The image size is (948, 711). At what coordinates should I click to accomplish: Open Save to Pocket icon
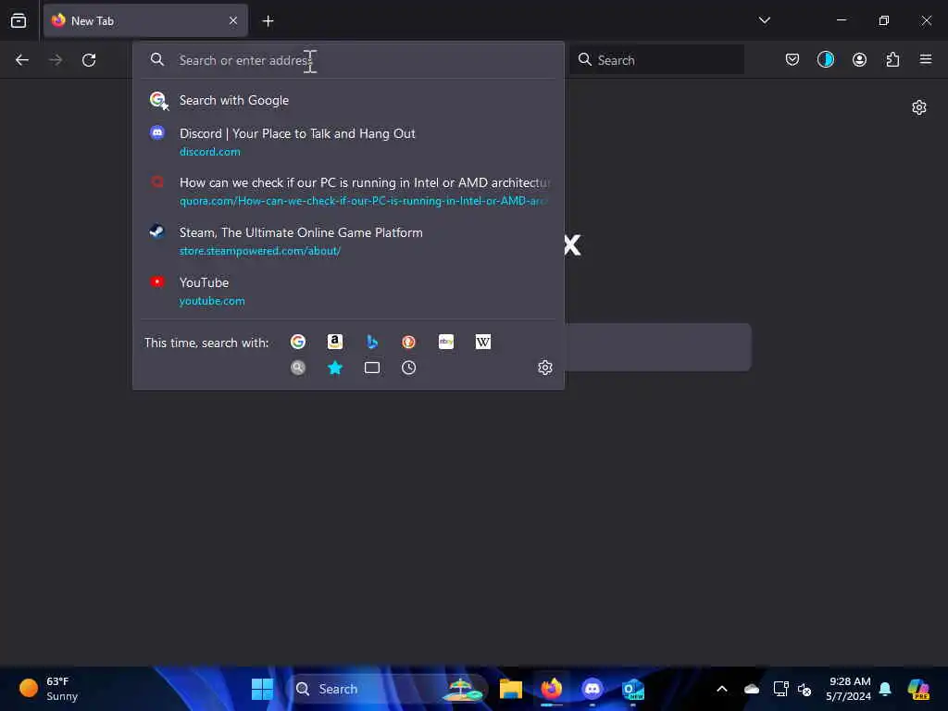pyautogui.click(x=792, y=59)
